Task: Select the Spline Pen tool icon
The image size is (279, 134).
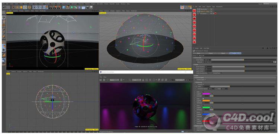Action: coord(68,7)
